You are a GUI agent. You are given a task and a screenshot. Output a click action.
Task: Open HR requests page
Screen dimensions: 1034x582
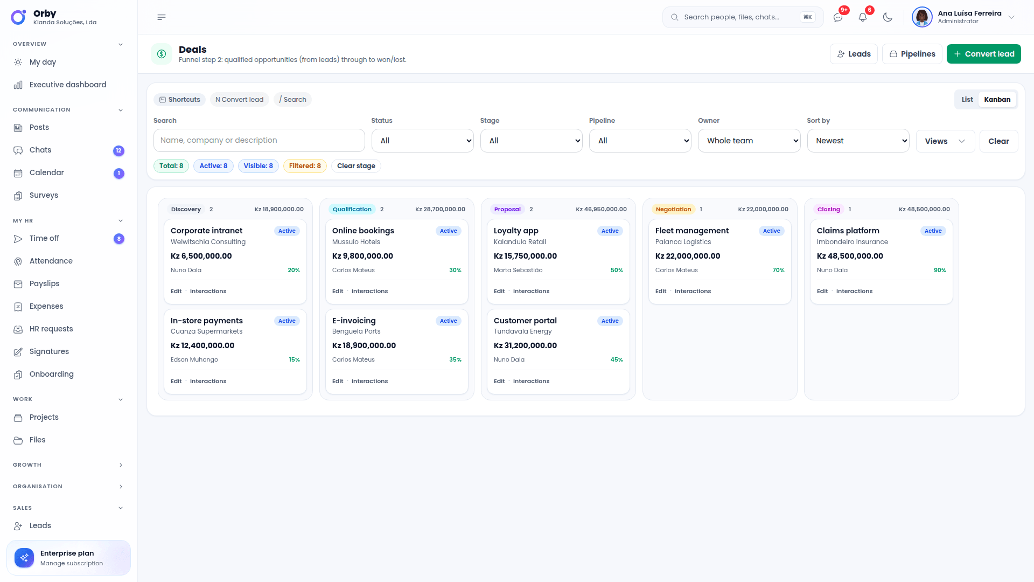point(69,329)
